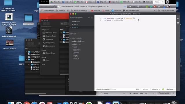The height and width of the screenshot is (104, 185).
Task: Select the giancoli physics pdf desktop file
Action: pyautogui.click(x=9, y=19)
